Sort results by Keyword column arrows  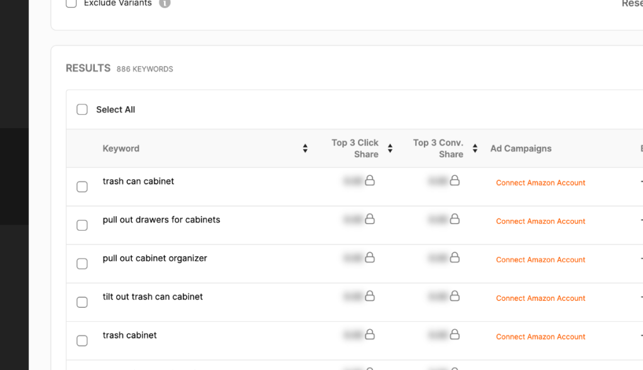tap(305, 148)
